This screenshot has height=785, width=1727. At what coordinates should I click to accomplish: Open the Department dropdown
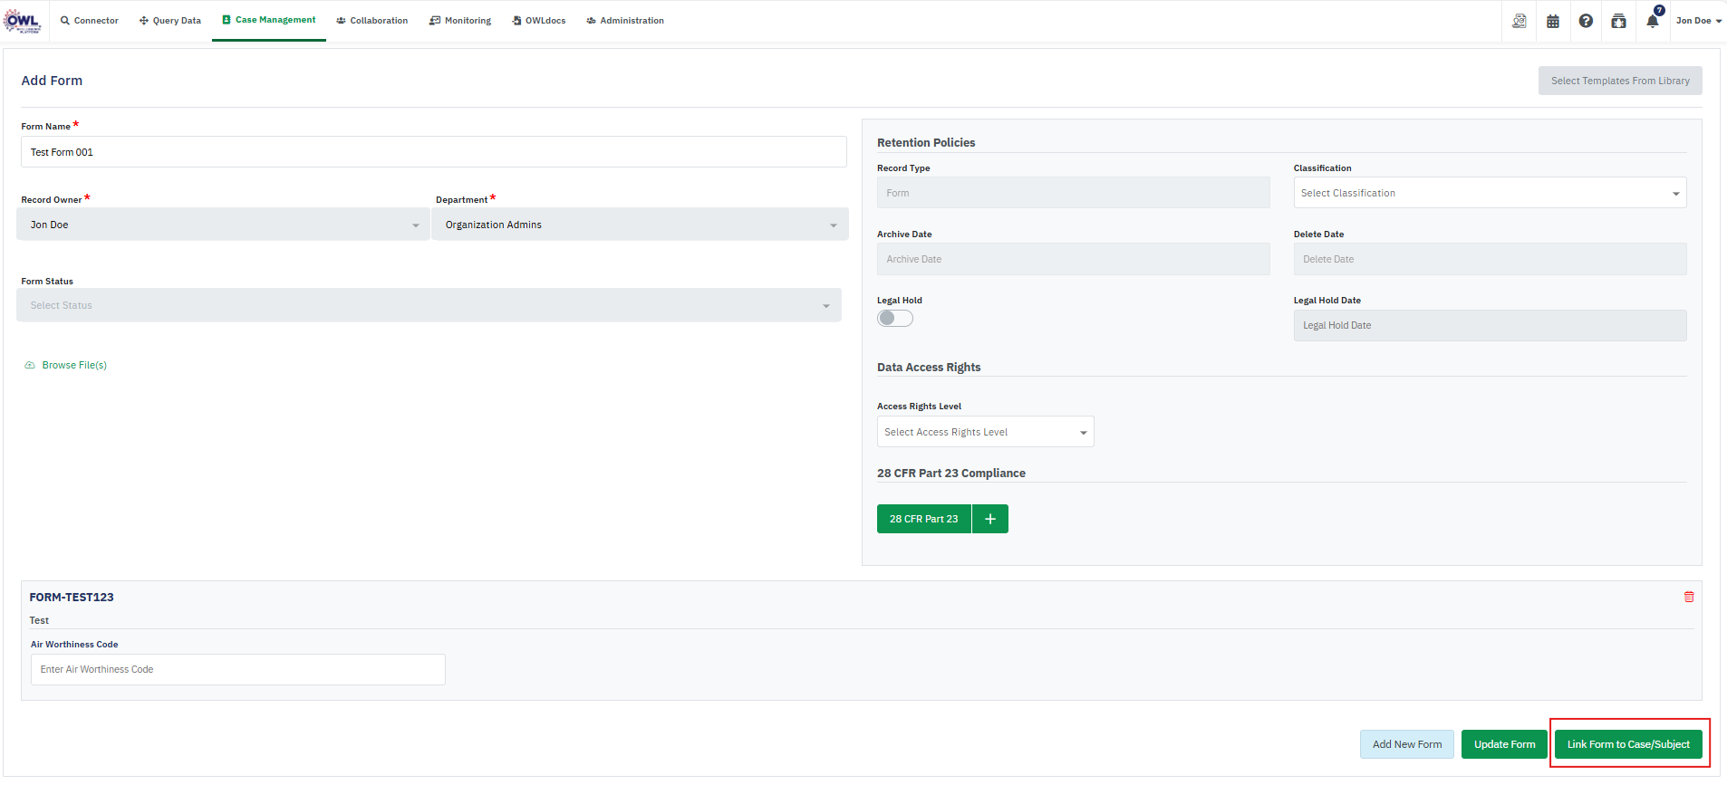[x=640, y=225]
